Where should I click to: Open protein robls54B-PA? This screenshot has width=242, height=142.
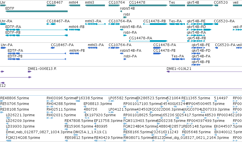pos(131,51)
